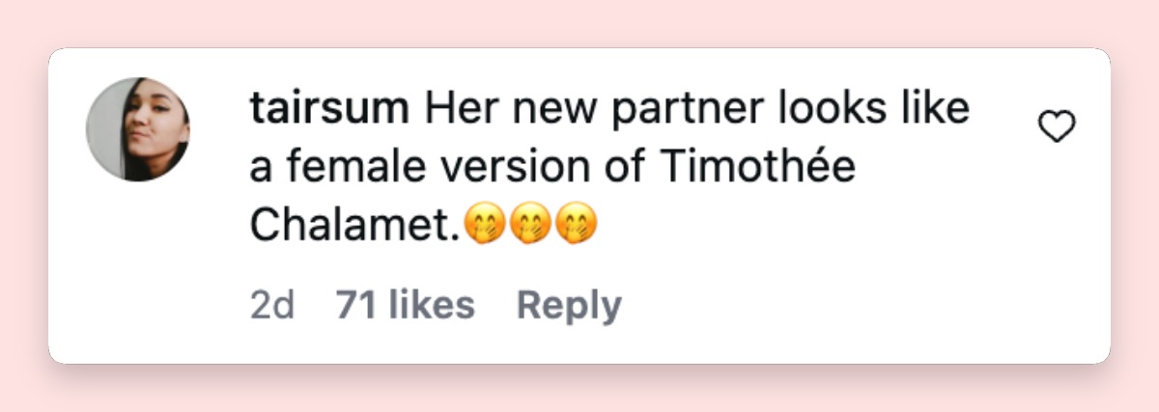Open tairsum's profile picture
This screenshot has height=412, width=1159.
[x=138, y=129]
